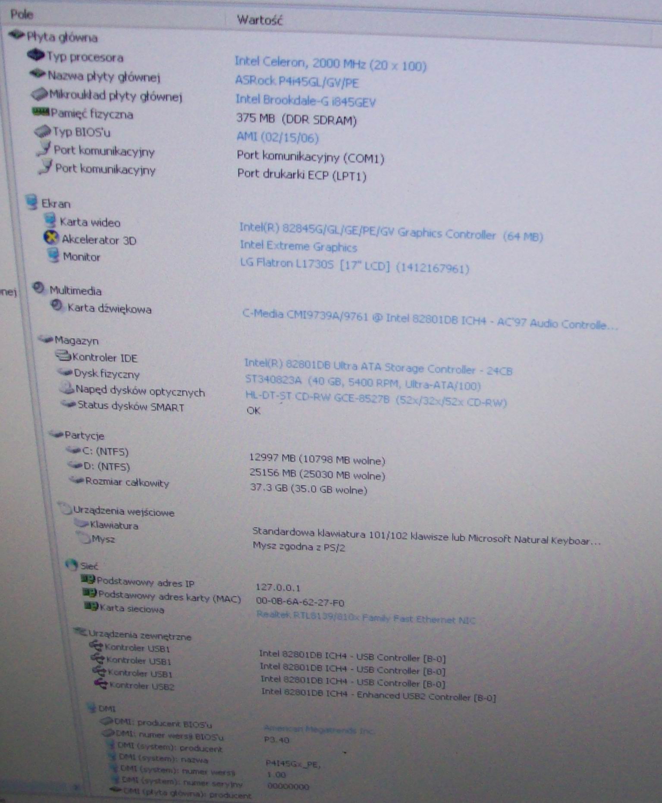Click the Wartość column header
The width and height of the screenshot is (662, 803).
(260, 20)
